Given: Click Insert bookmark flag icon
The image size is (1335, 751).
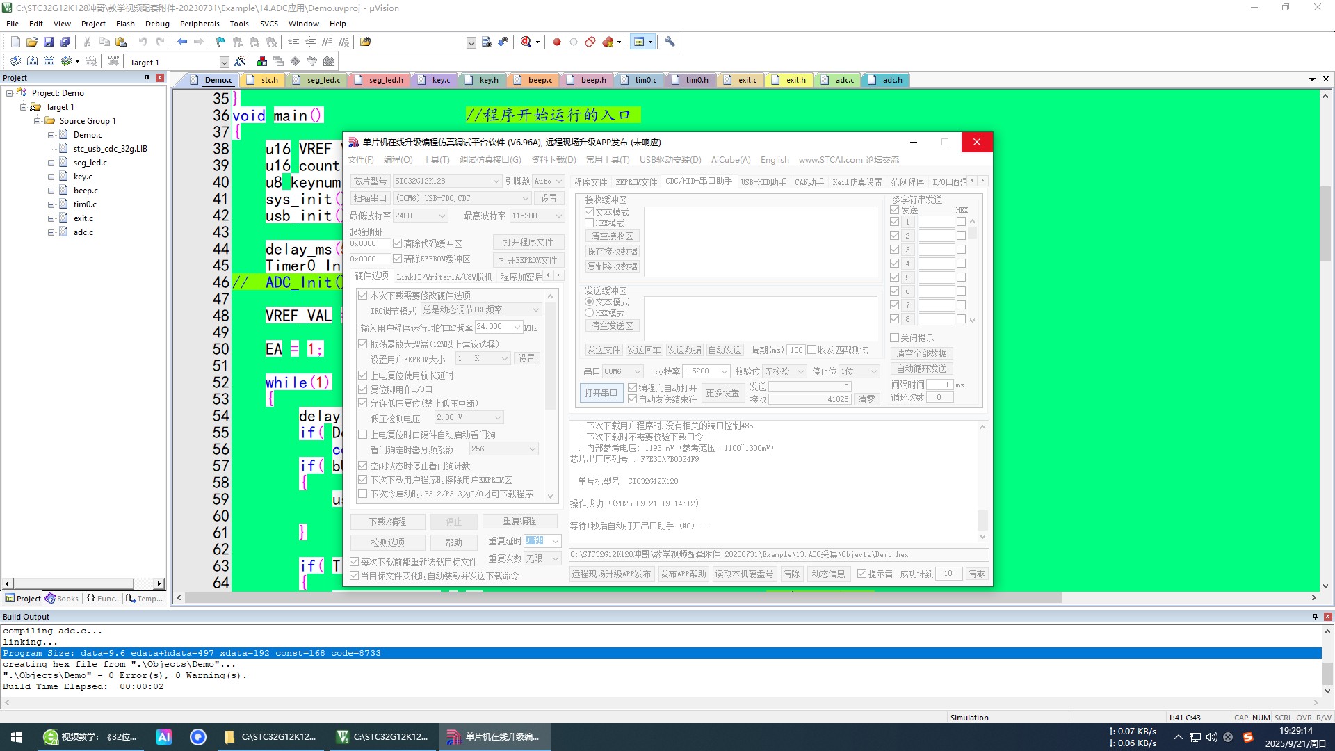Looking at the screenshot, I should click(220, 42).
